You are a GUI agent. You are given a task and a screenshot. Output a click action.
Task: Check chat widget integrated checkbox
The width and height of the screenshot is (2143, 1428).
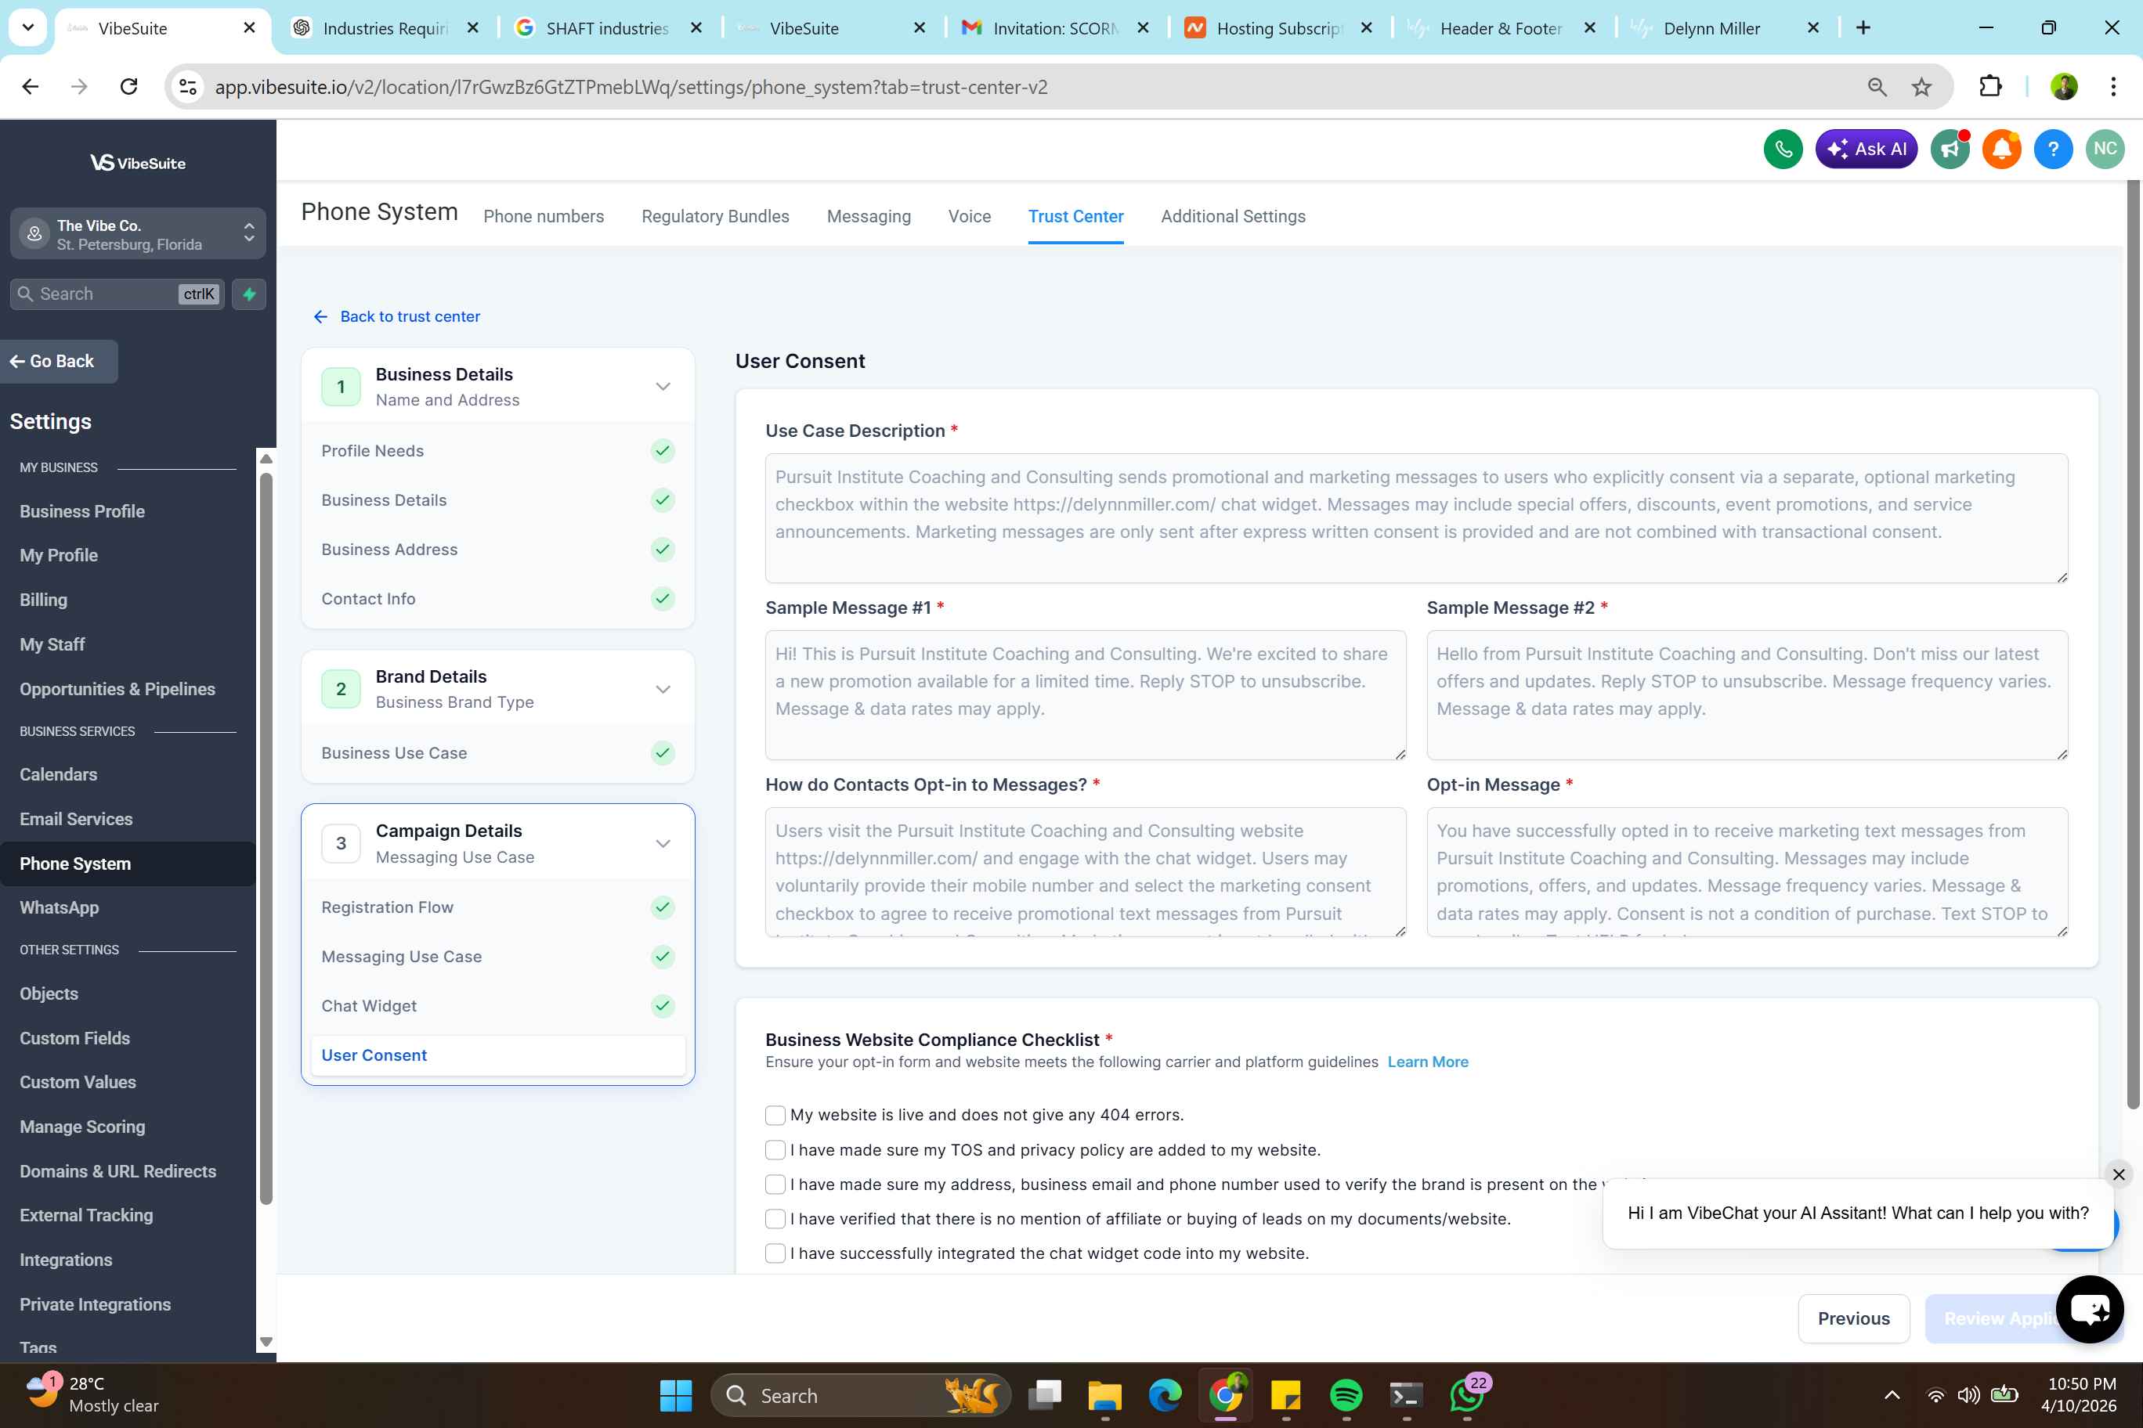coord(775,1254)
